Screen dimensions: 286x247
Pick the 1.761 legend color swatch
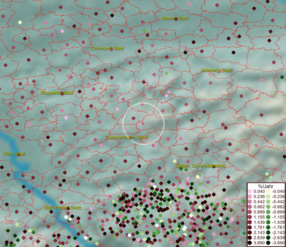pos(250,228)
